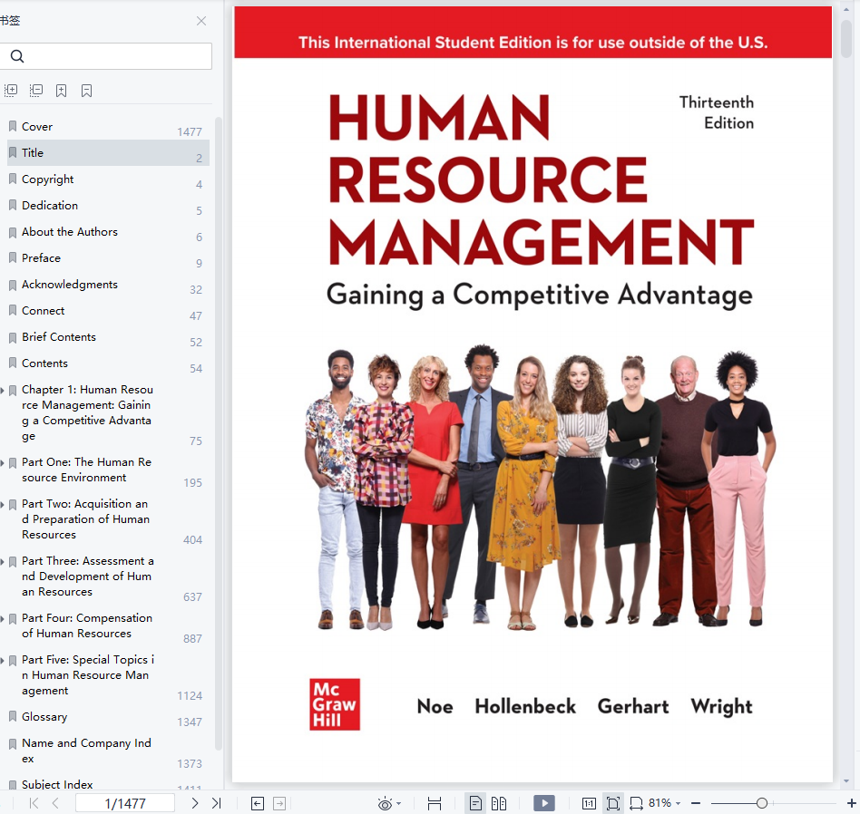
Task: Select the Title bookmark
Action: pos(107,153)
